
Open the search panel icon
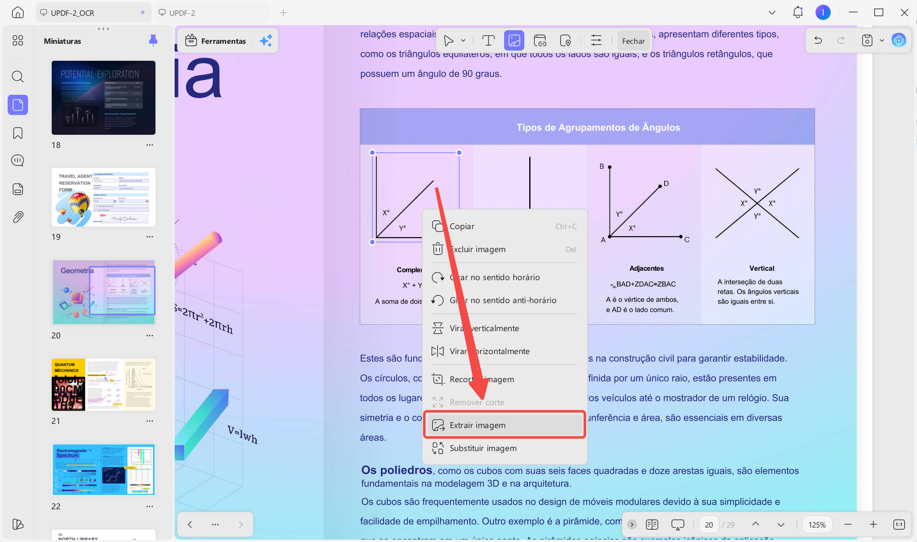18,77
